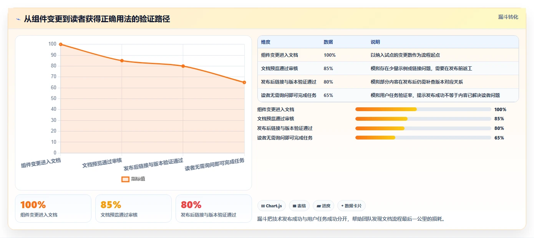Click the 100% value in the table

pos(330,55)
